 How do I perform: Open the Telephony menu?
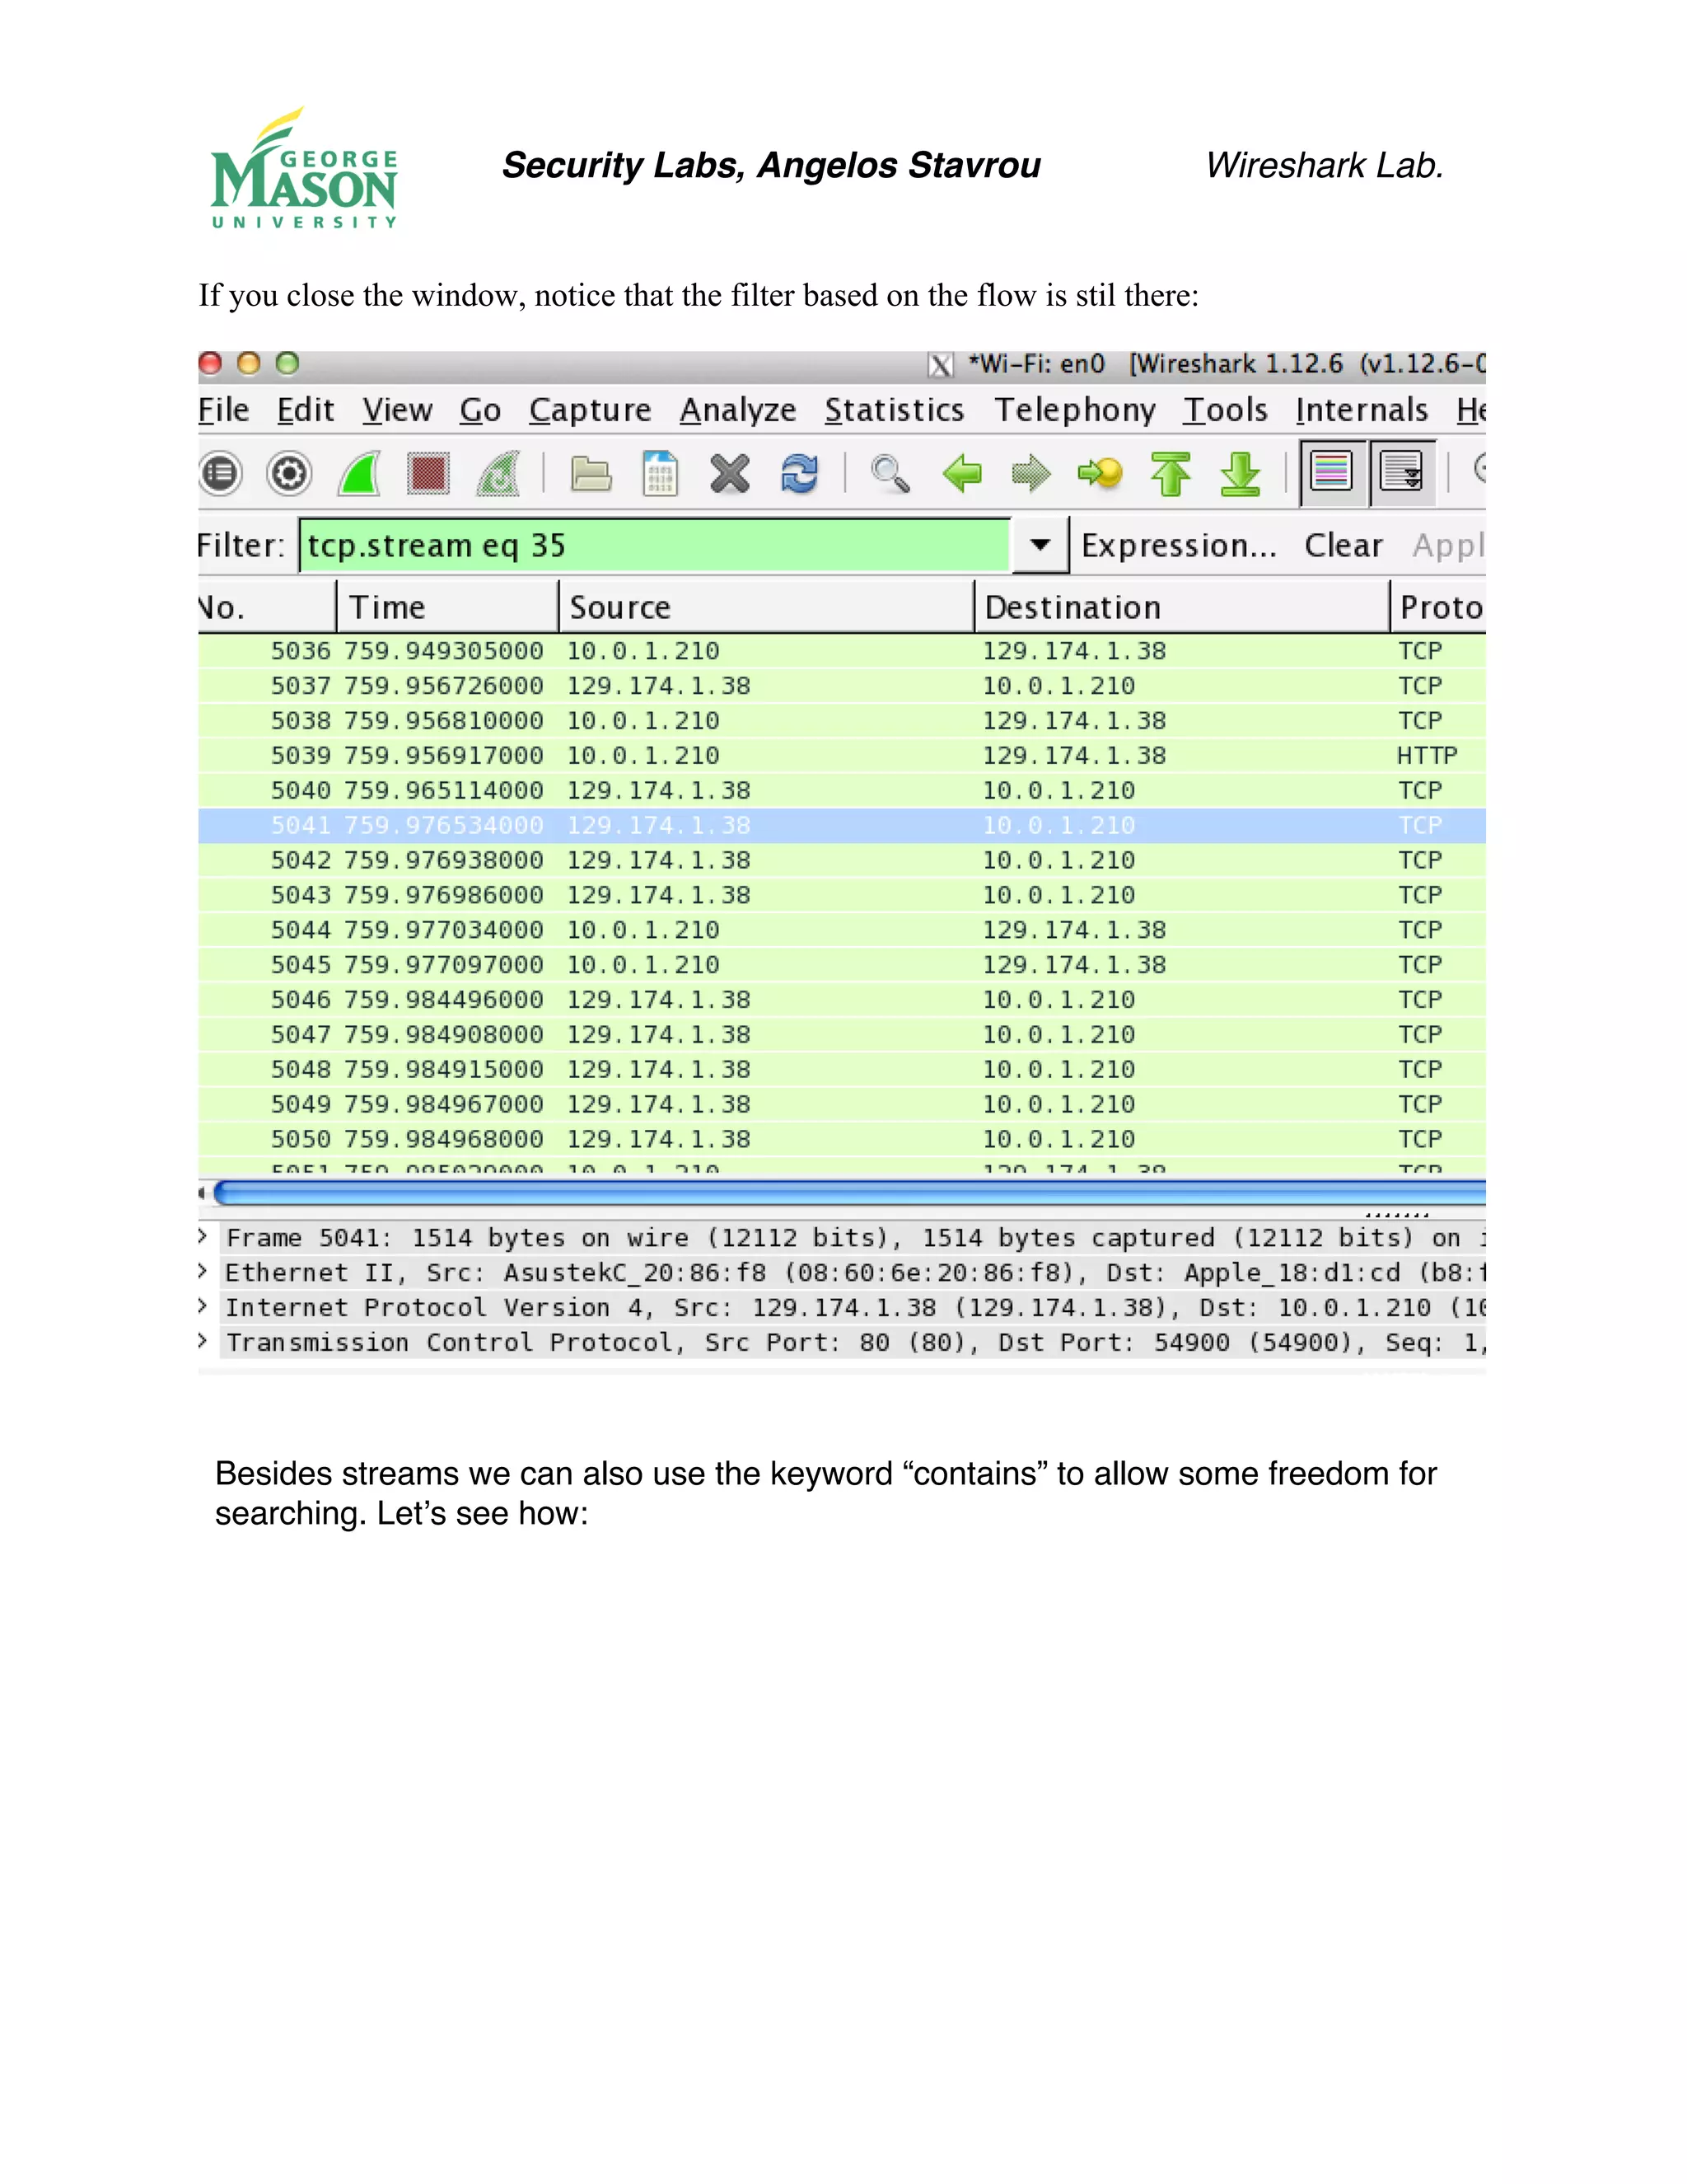1074,410
